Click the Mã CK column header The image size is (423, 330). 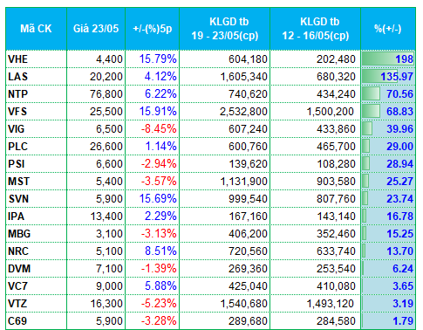pos(36,29)
